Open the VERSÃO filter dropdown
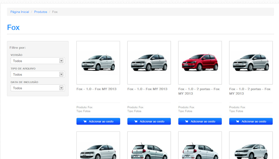The image size is (279, 159). coord(38,61)
